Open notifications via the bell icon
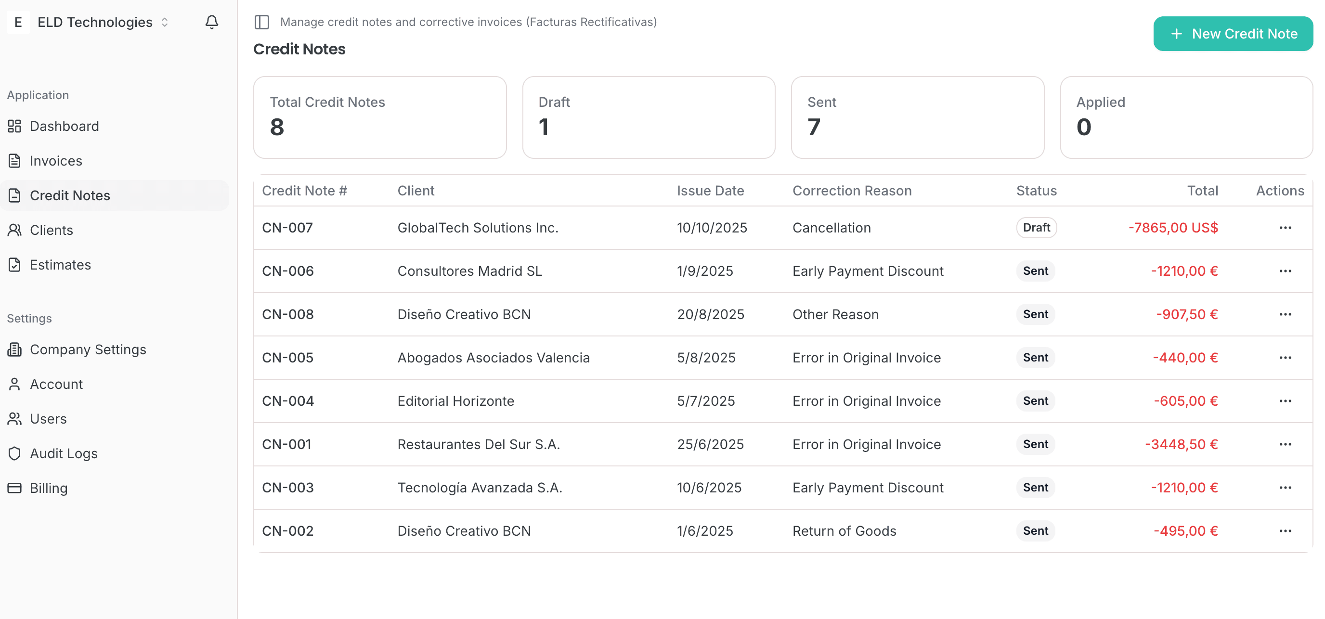This screenshot has height=619, width=1325. pyautogui.click(x=212, y=22)
